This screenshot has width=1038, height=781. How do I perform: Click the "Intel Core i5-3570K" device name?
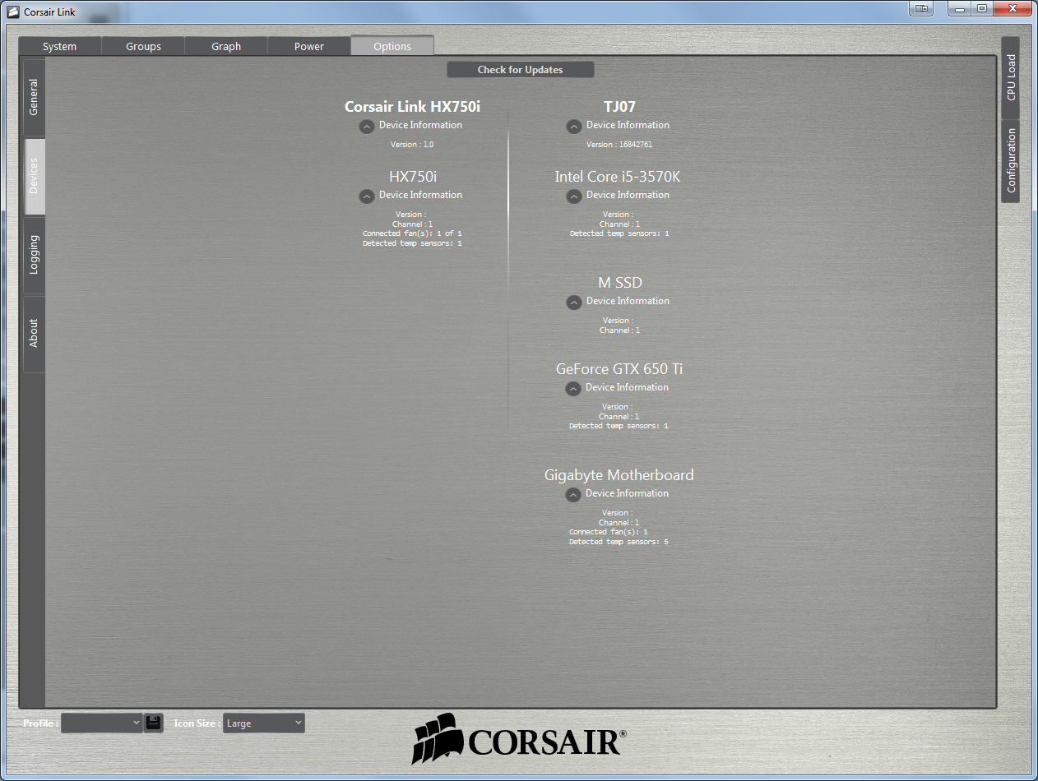click(x=618, y=177)
